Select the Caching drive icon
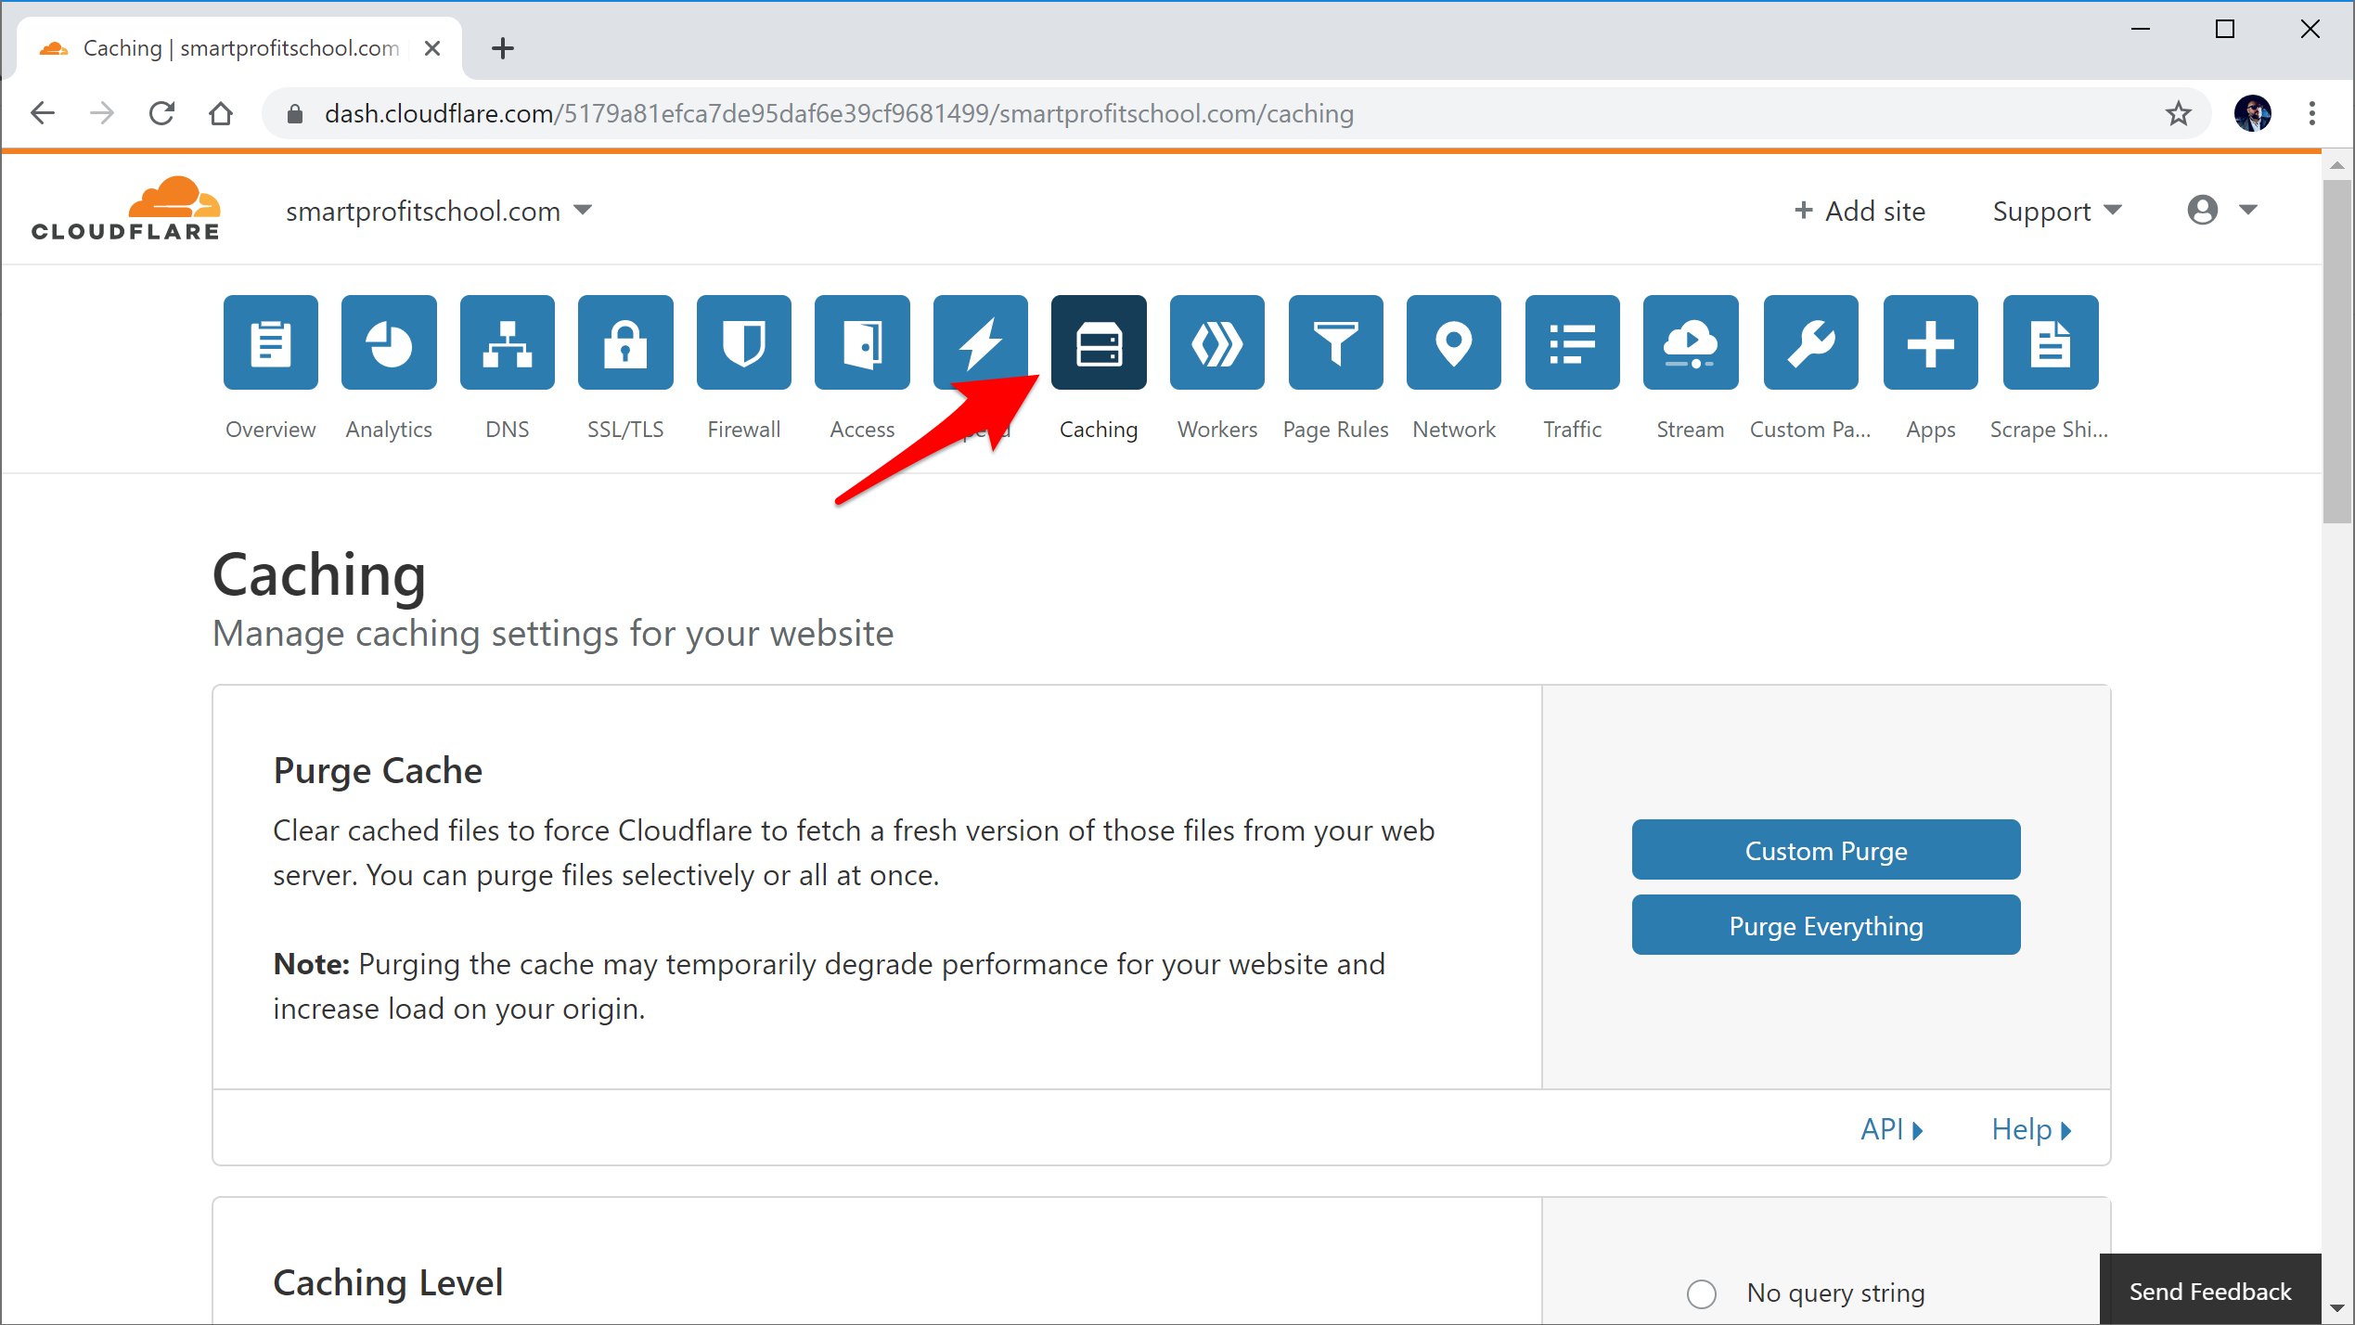This screenshot has width=2355, height=1325. 1099,342
